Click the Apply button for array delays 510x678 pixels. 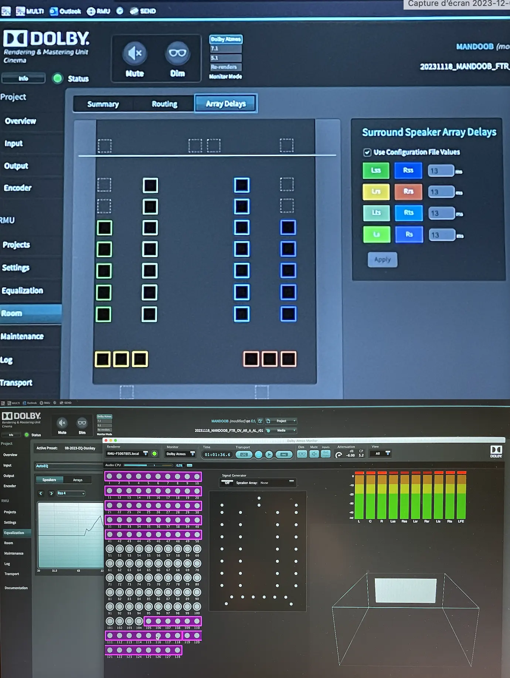382,260
